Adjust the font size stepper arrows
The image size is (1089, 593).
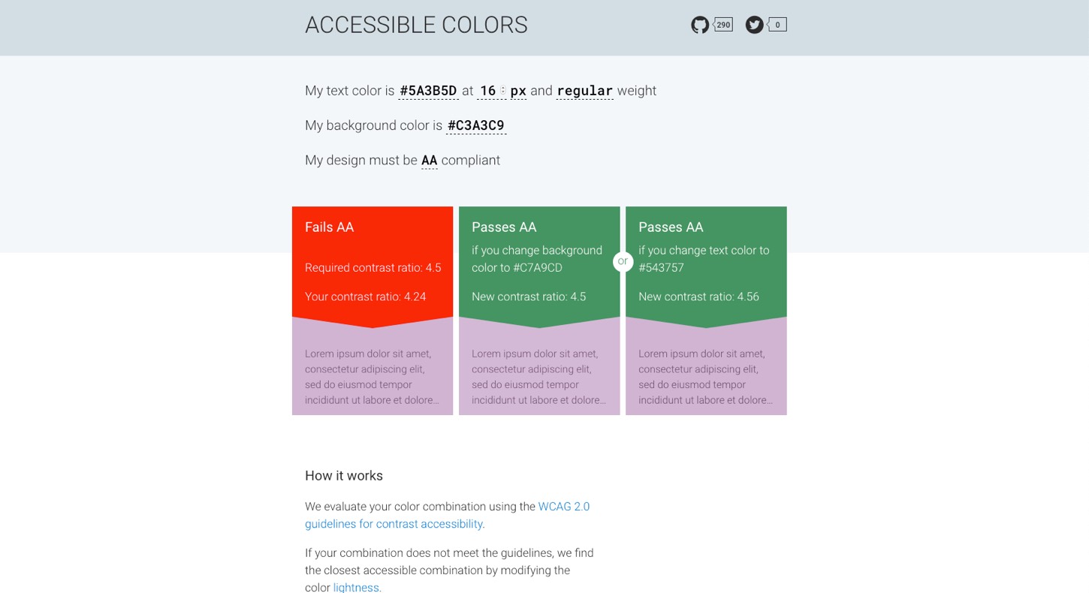(502, 91)
